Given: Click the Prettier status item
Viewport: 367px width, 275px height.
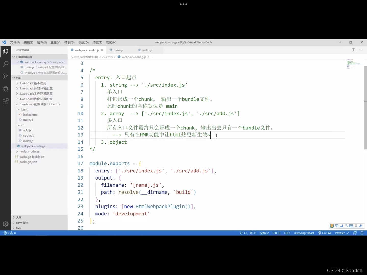Looking at the screenshot, I should 342,233.
